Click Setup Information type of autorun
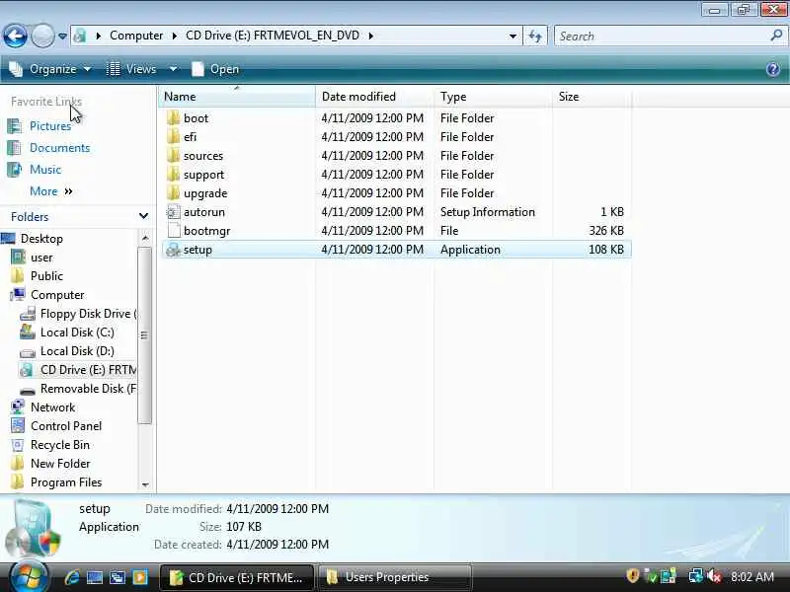Screen dimensions: 790x592 pyautogui.click(x=488, y=212)
